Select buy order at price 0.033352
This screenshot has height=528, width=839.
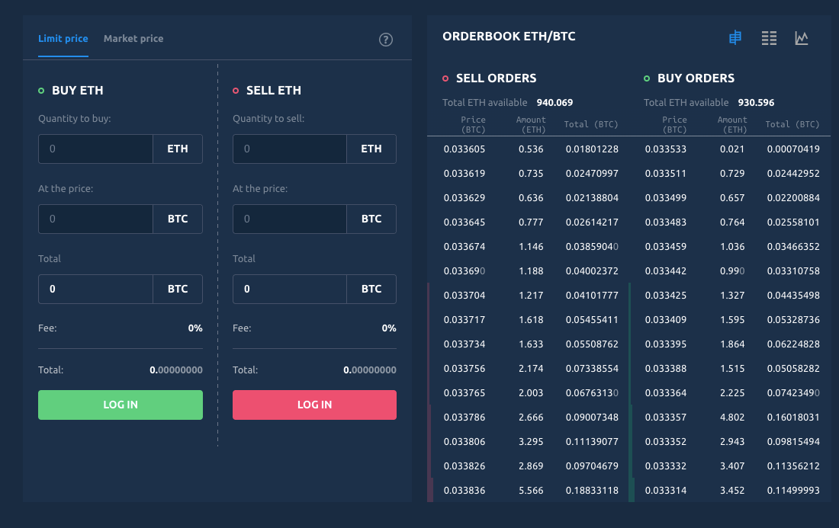click(x=730, y=441)
